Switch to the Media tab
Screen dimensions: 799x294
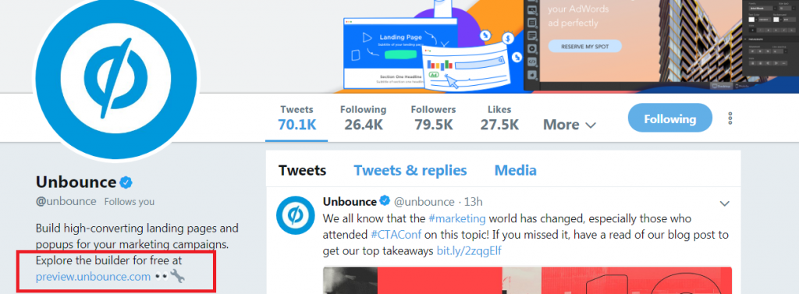pos(515,170)
